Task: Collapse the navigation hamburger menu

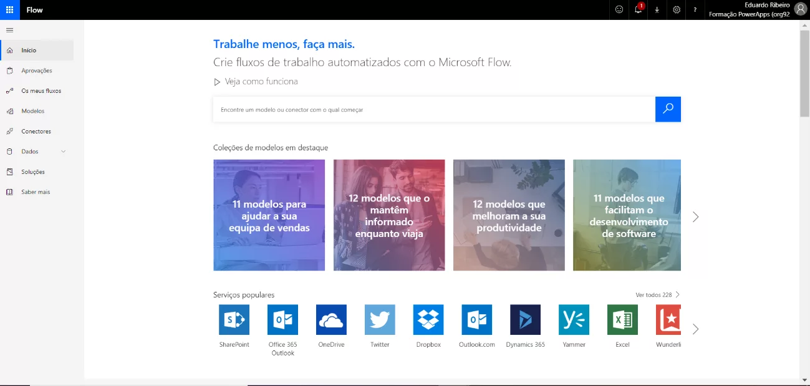Action: click(9, 30)
